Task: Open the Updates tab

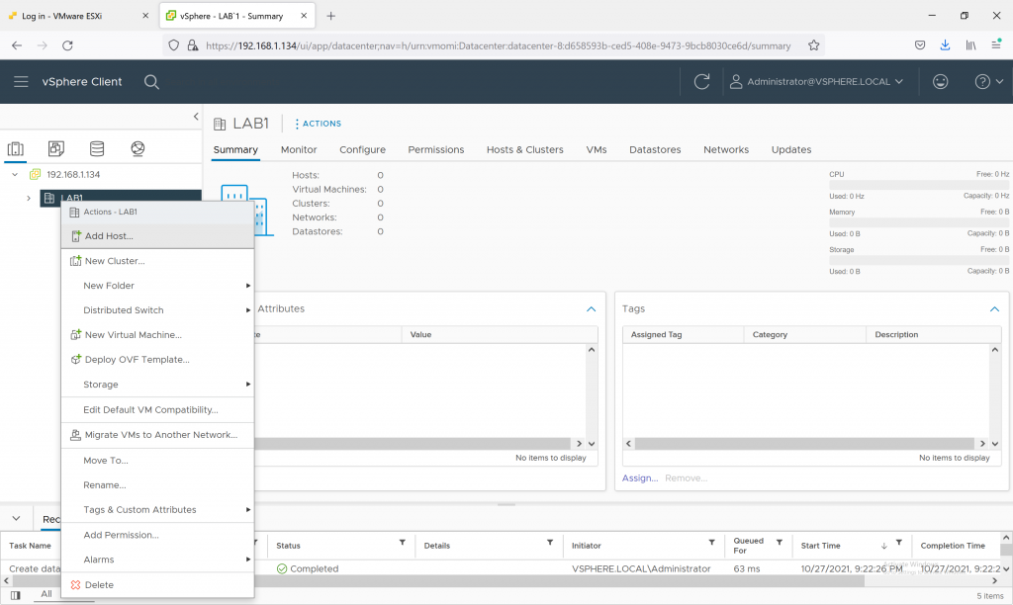Action: [x=791, y=149]
